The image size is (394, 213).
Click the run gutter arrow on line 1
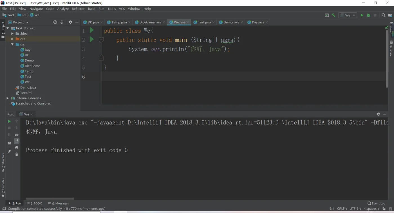point(91,30)
